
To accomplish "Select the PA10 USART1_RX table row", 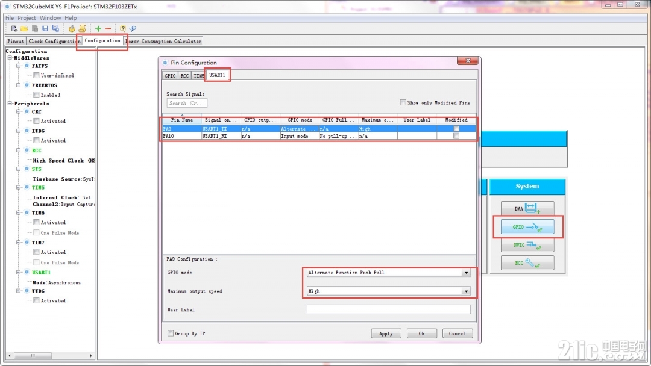I will (x=319, y=136).
